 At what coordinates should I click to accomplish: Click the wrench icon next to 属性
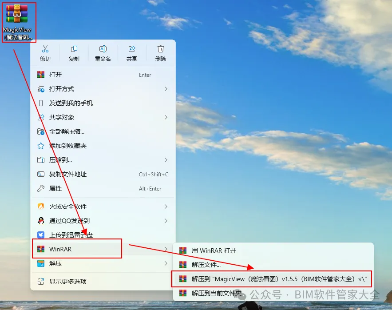(41, 188)
